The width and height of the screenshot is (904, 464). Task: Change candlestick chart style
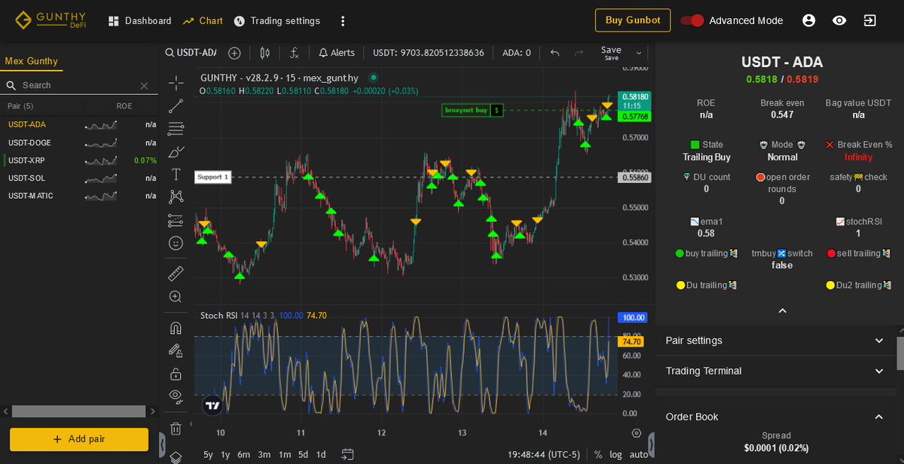264,53
